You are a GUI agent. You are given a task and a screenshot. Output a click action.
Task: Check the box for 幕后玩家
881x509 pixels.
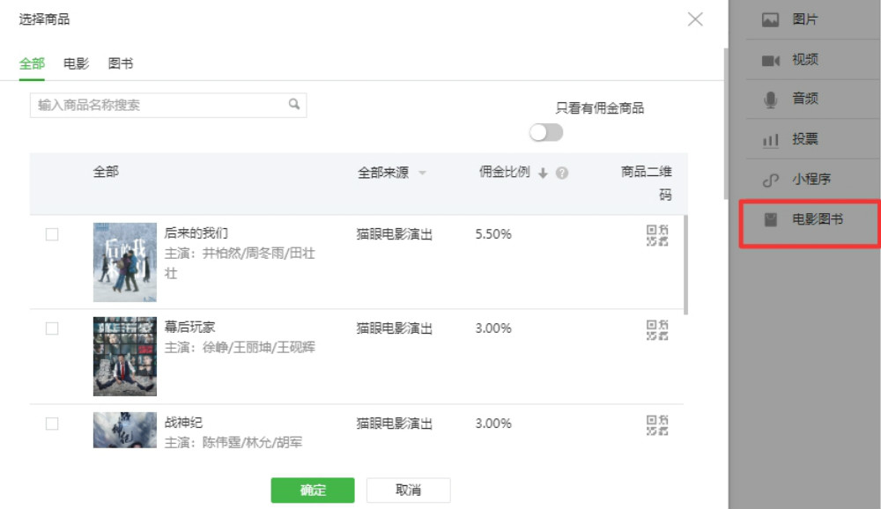52,328
